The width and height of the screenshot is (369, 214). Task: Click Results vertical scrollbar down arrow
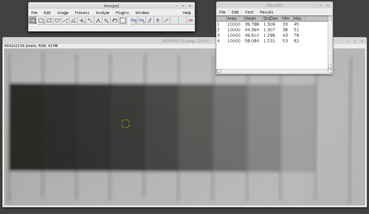[330, 67]
